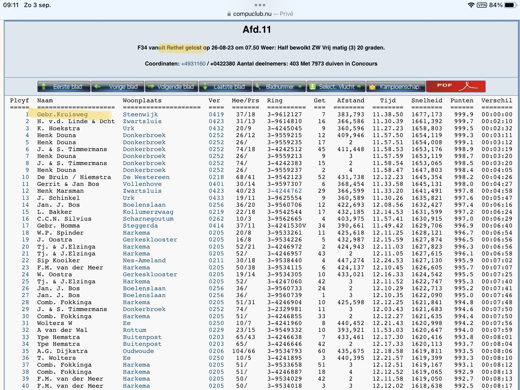This screenshot has width=520, height=390.
Task: Select speed value 1677,173
Action: click(427, 115)
